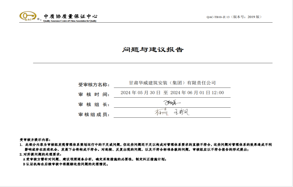Click the 审核时间 label

(94, 95)
